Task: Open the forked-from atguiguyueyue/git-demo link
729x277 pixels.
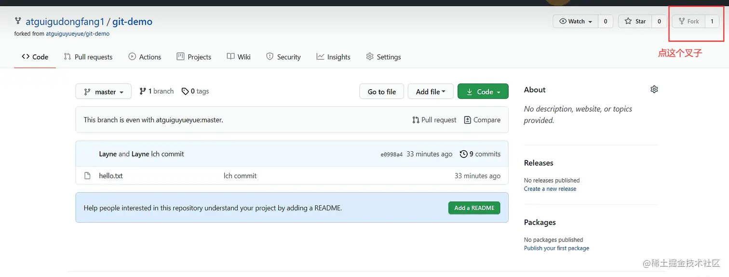Action: point(78,34)
